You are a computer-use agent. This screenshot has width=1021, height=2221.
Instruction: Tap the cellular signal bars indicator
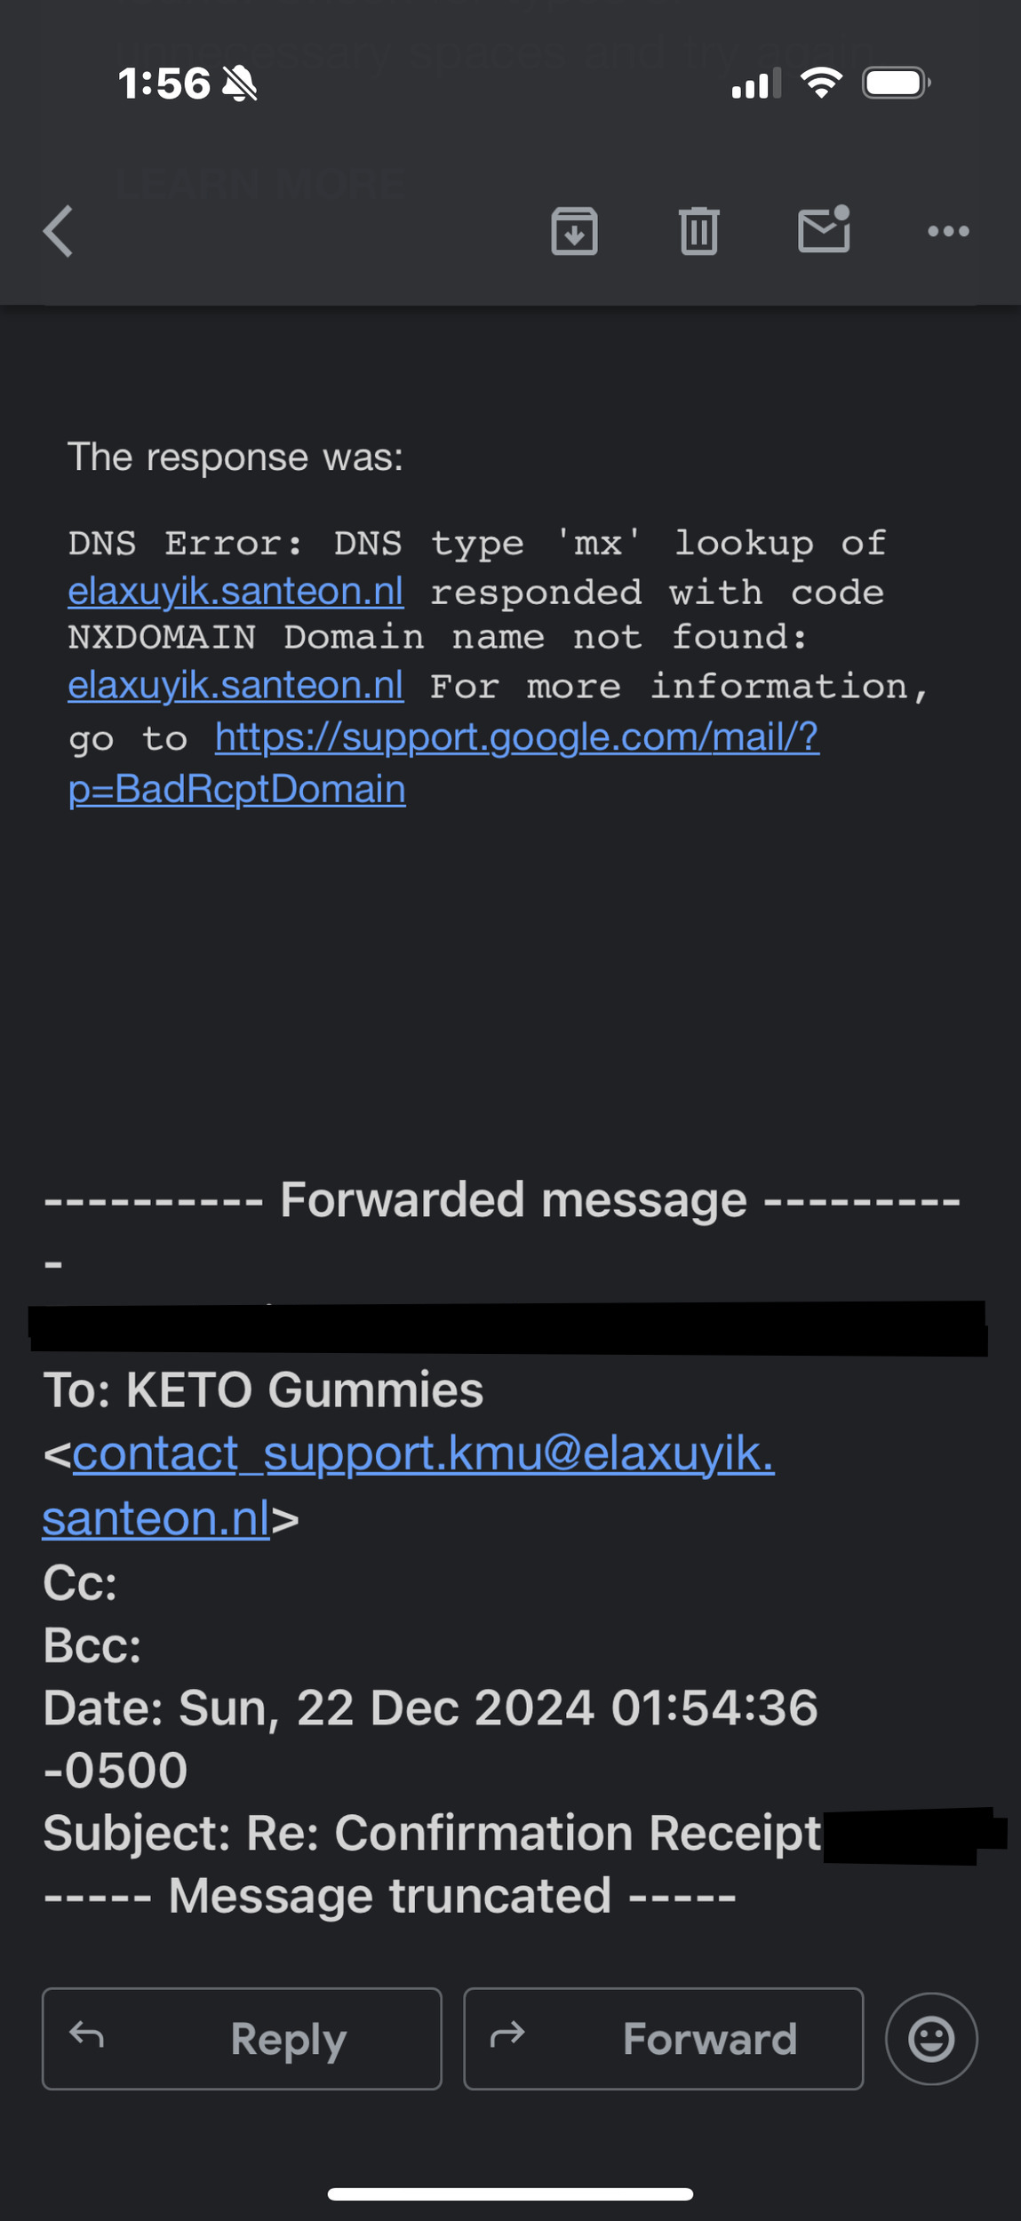755,84
